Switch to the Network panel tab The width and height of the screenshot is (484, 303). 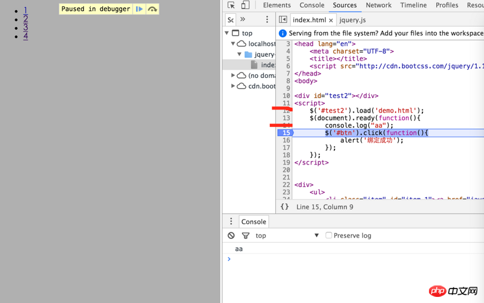coord(378,5)
